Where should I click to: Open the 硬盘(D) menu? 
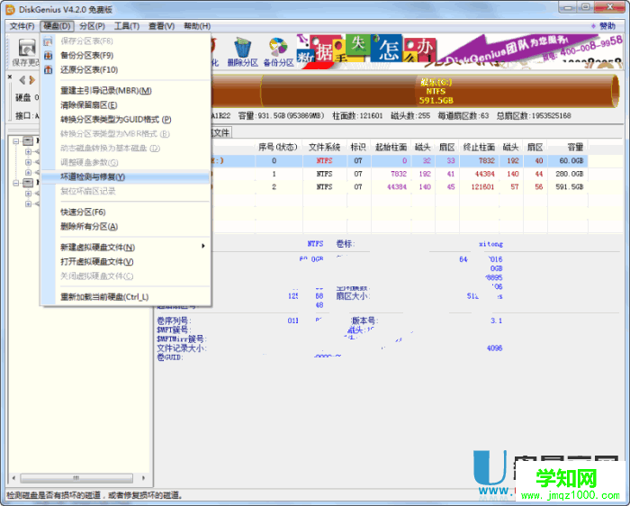[57, 26]
